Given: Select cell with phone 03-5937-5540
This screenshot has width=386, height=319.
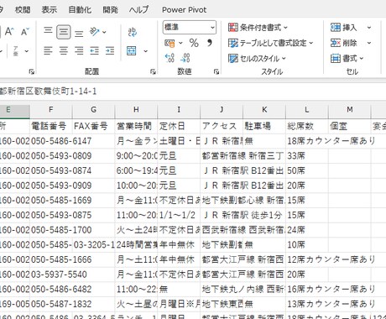Looking at the screenshot, I should [51, 275].
